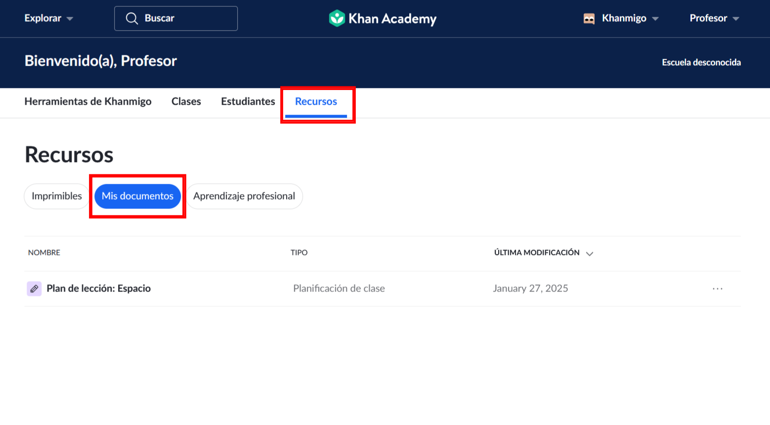The width and height of the screenshot is (770, 425).
Task: Select the Recursos tab
Action: (x=316, y=101)
